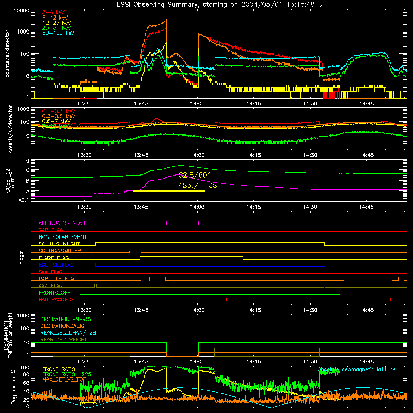Select the PARTICLE_FLAG label

tap(58, 278)
